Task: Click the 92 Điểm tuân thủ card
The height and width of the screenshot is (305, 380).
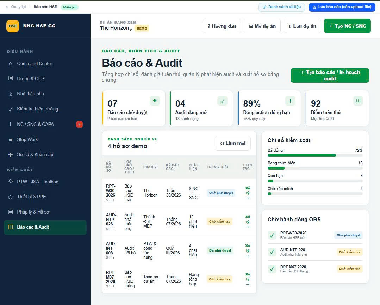Action: [337, 108]
